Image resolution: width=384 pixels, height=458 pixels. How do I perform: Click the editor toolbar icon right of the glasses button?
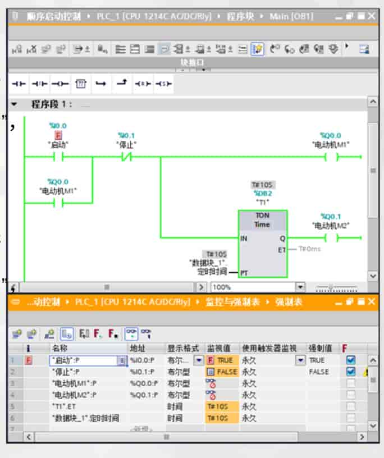click(275, 49)
